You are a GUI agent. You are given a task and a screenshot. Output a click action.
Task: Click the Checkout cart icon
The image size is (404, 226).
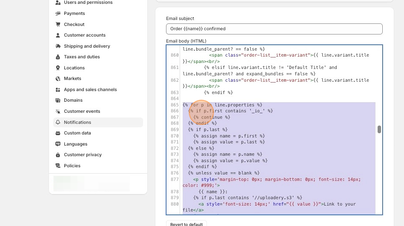[x=58, y=24]
